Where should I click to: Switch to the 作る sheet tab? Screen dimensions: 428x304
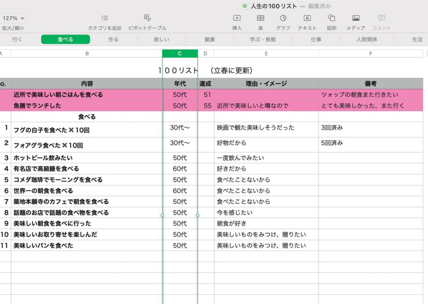point(113,40)
